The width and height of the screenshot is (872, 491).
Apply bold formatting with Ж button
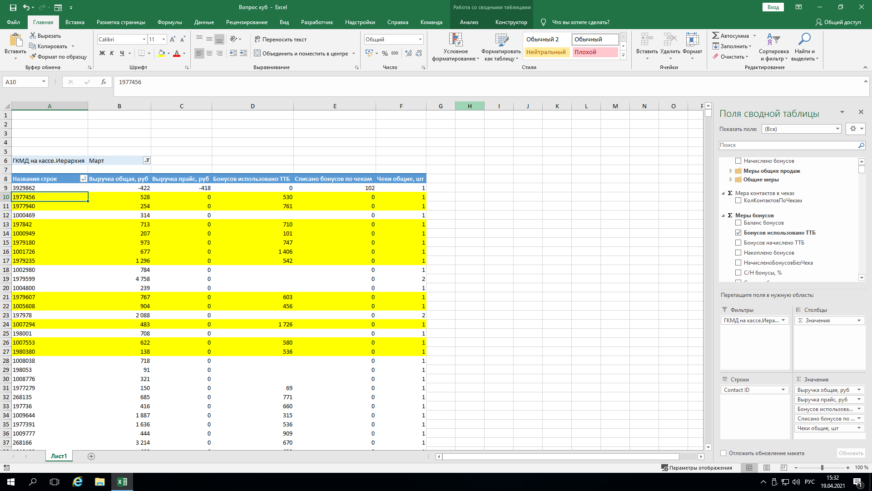[102, 53]
